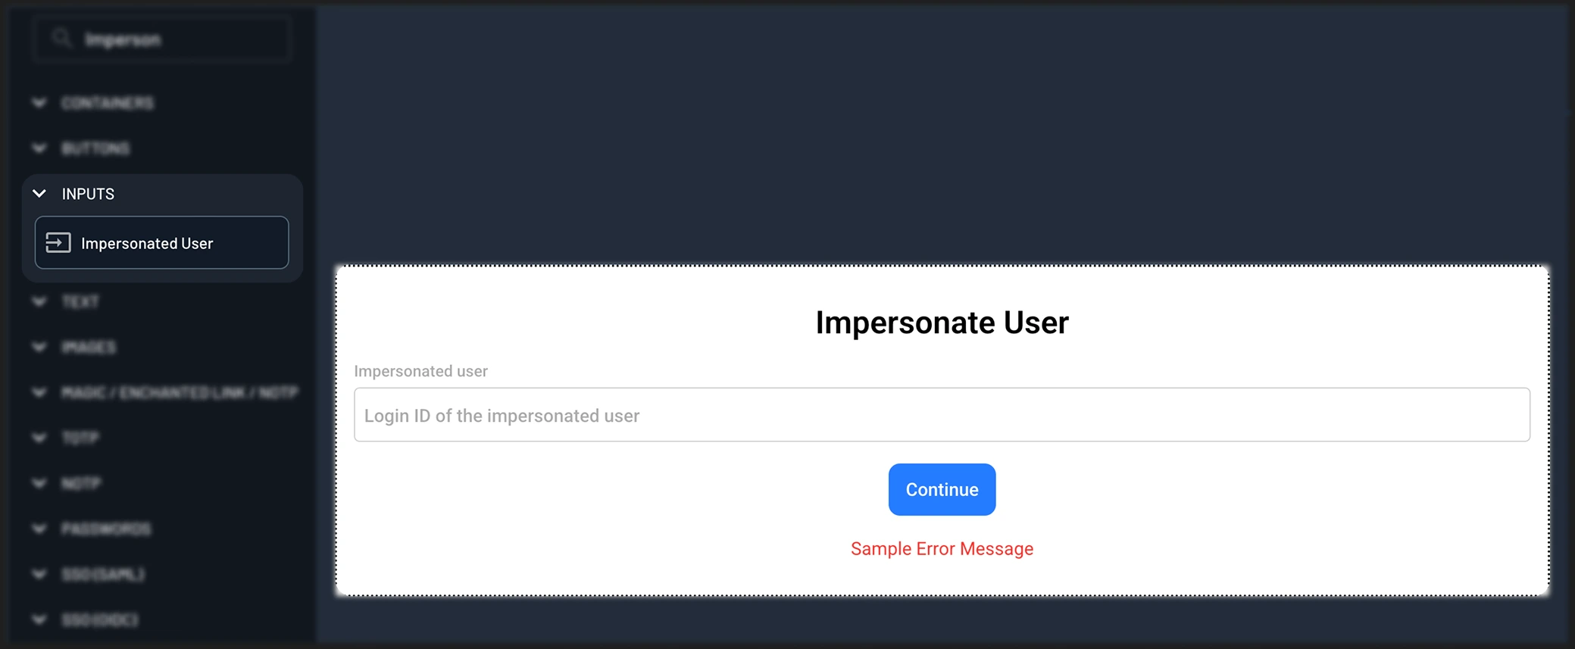Open the TOTP section

(39, 438)
